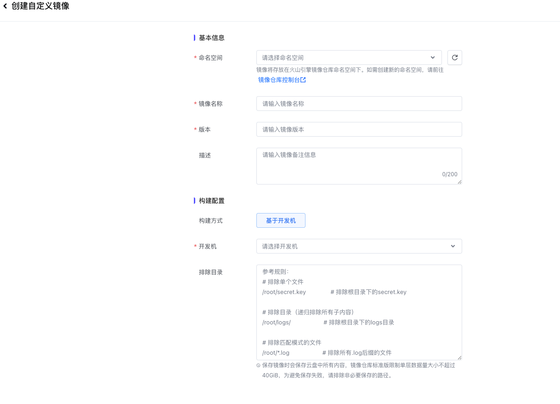The image size is (560, 404).
Task: Click the 构建方式 label
Action: point(210,220)
